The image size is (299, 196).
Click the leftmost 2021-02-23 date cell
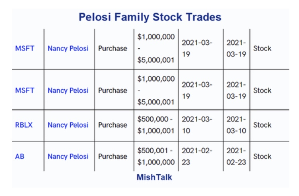(x=197, y=157)
